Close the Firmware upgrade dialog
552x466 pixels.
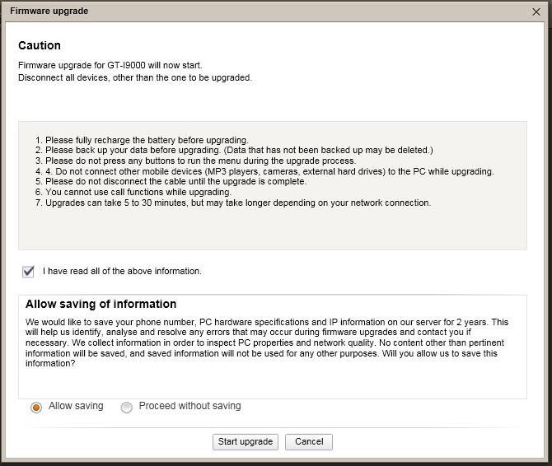(536, 12)
